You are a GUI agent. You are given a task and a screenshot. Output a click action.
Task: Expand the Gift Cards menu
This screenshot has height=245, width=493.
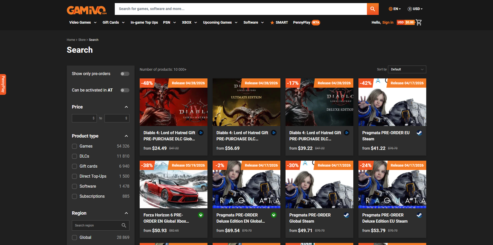[x=113, y=23]
